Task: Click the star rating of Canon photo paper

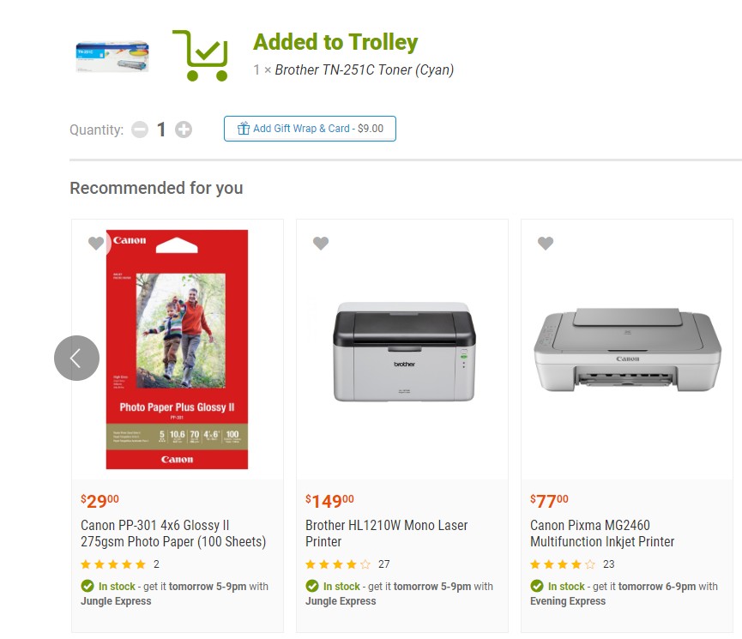Action: click(x=113, y=564)
